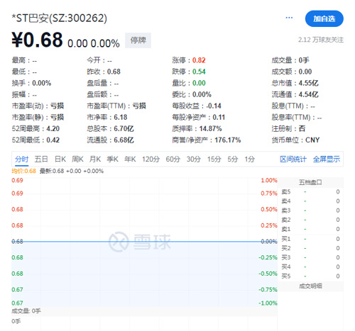Click 总股本 value 6.70亿

[124, 129]
